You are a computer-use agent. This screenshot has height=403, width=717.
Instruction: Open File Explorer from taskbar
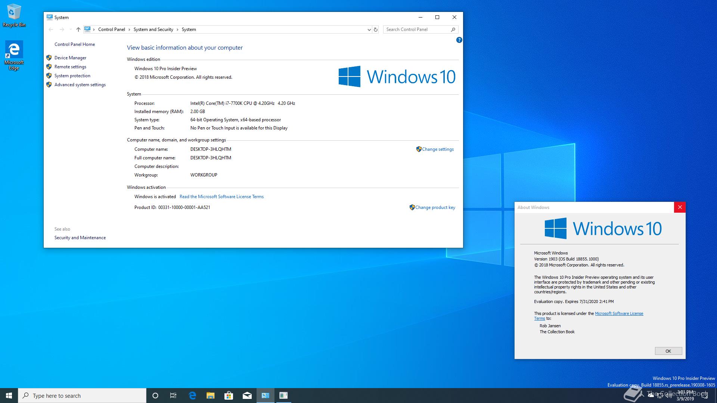211,396
